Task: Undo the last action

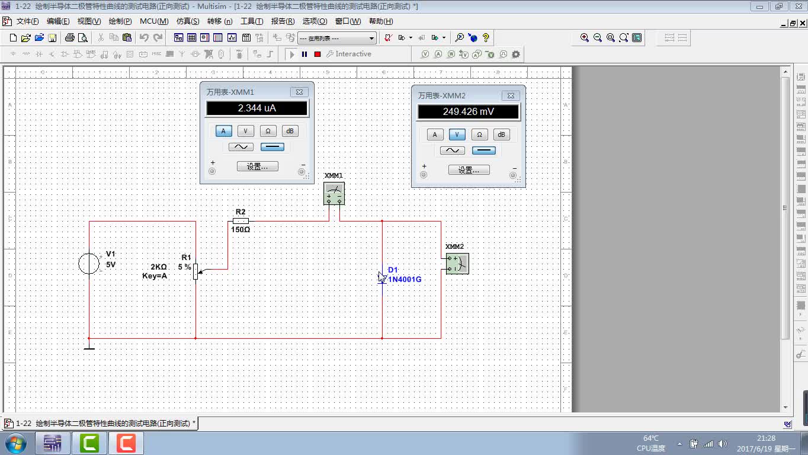Action: (144, 37)
